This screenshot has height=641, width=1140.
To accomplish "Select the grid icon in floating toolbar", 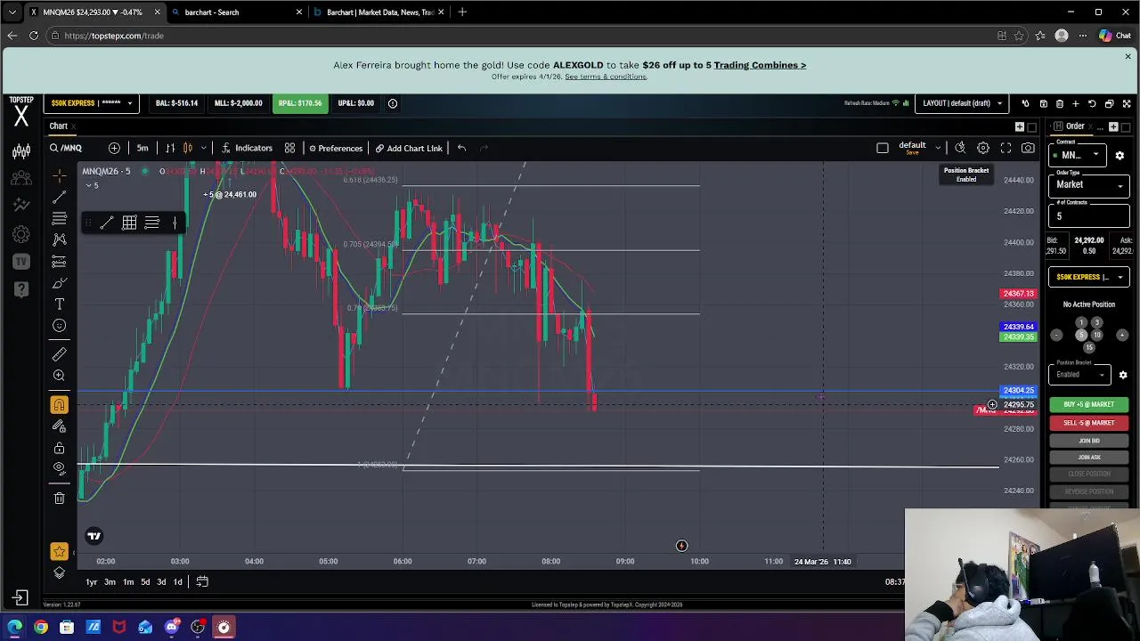I will tap(129, 223).
